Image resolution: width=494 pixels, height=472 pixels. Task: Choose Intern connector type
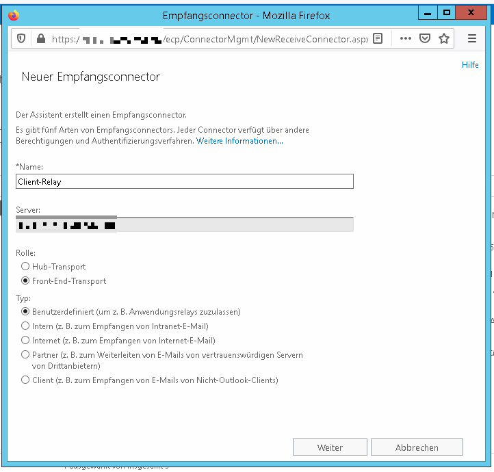[x=25, y=326]
